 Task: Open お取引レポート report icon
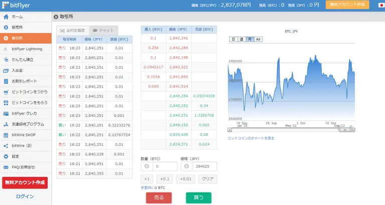coord(6,81)
